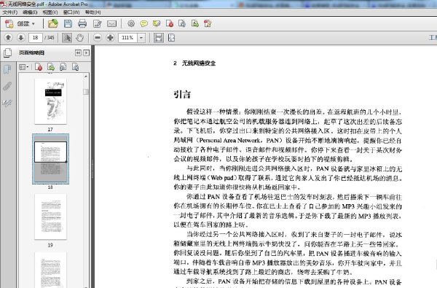Screen dimensions: 437x288
Task: Select page 18 thumbnail
Action: 50,158
